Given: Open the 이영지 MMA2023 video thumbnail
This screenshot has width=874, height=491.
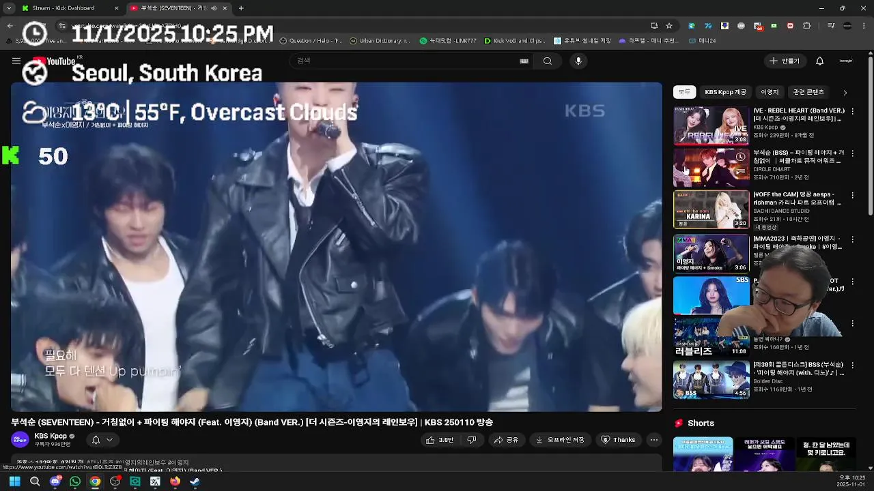Looking at the screenshot, I should coord(711,253).
